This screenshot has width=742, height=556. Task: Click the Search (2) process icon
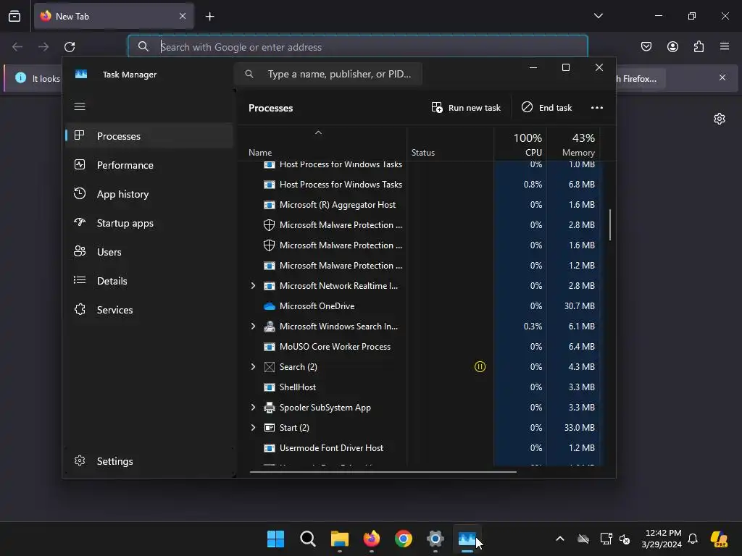point(270,367)
